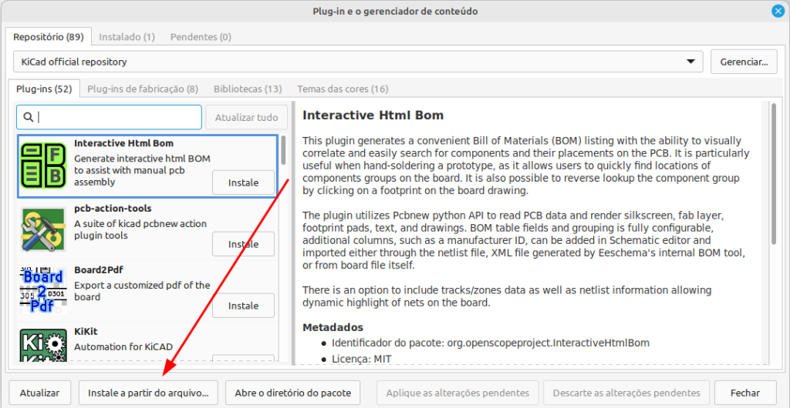Click the Board2Pdf plugin icon

[44, 290]
